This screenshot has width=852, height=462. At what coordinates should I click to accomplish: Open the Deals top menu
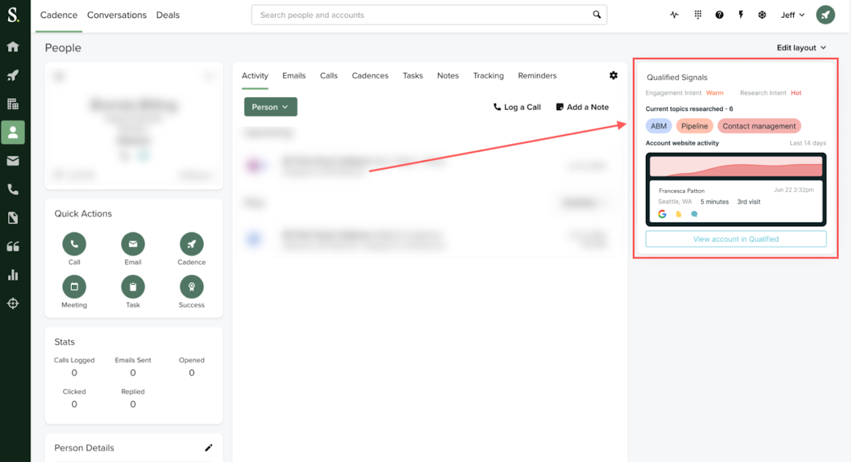coord(168,15)
